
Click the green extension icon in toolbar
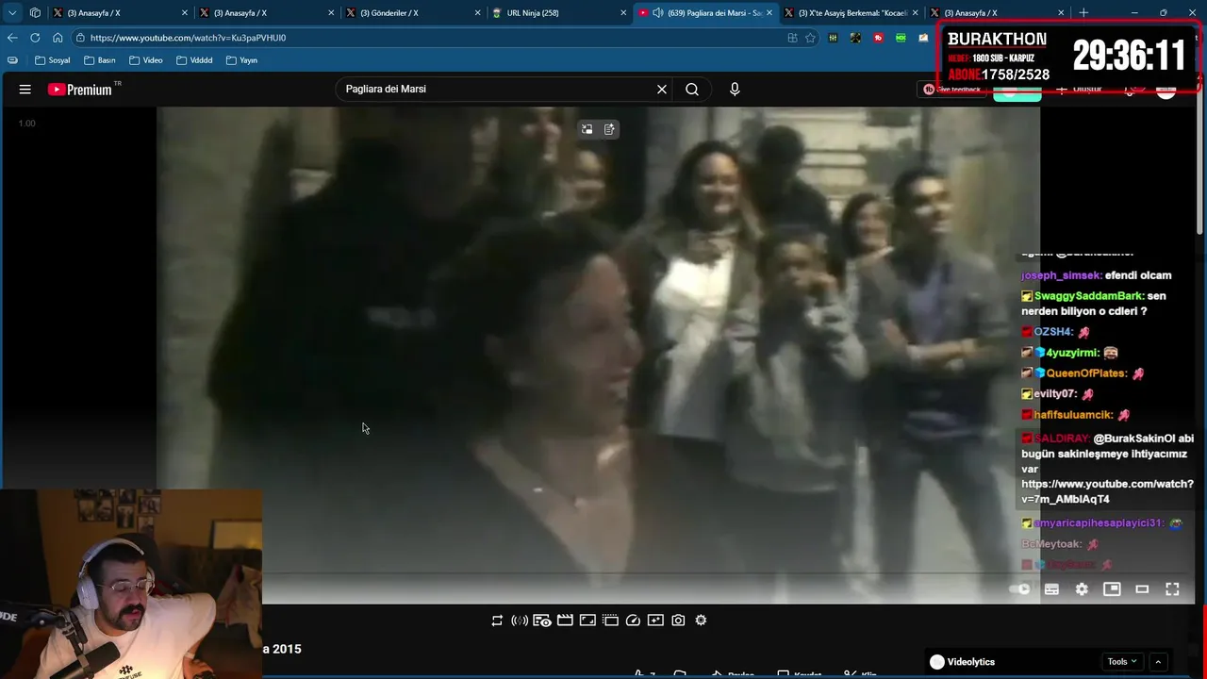[x=901, y=38]
